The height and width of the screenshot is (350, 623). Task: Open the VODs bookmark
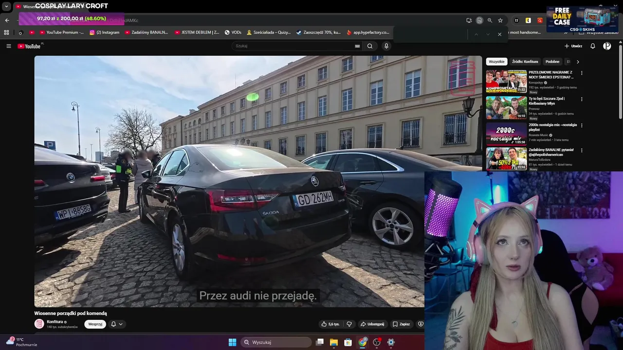(233, 33)
